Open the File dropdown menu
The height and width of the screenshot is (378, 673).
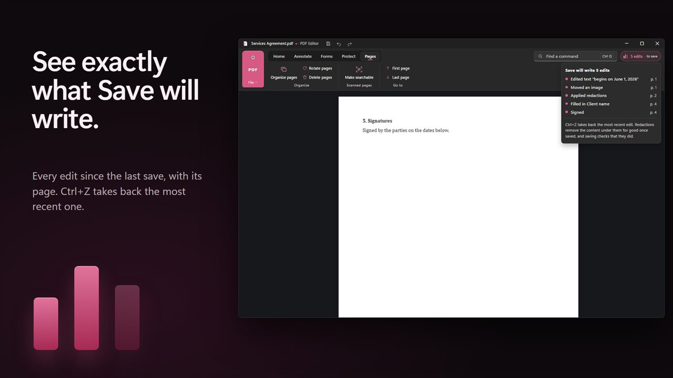[253, 82]
